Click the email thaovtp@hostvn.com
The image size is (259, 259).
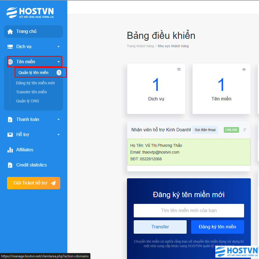coord(161,152)
